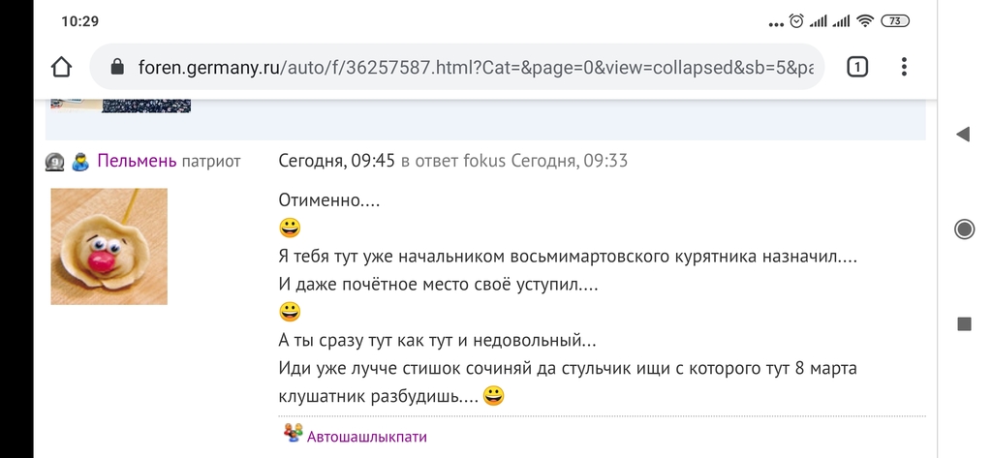Click the group icon beside Автошашлыкпати

[x=293, y=435]
